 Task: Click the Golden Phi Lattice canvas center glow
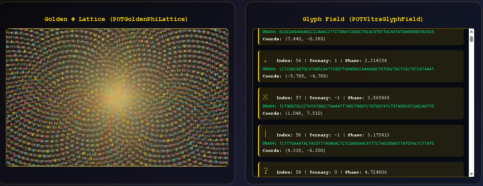pyautogui.click(x=117, y=97)
